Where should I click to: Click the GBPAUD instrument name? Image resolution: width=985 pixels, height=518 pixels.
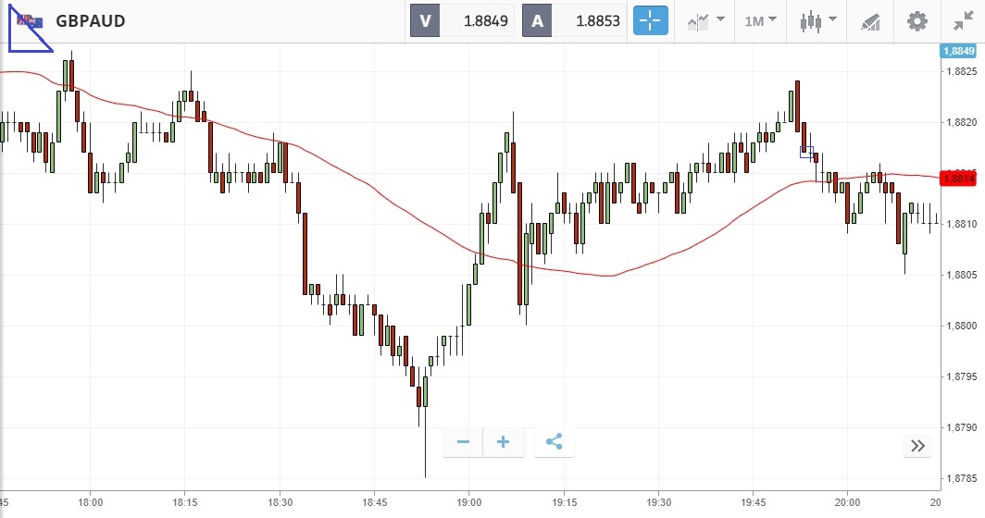[x=91, y=20]
